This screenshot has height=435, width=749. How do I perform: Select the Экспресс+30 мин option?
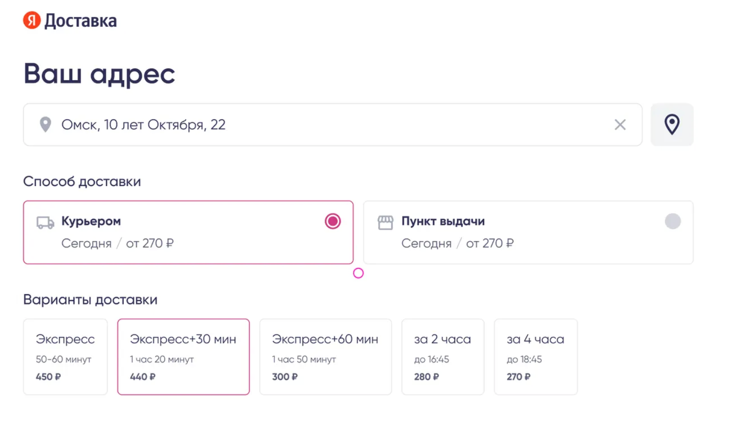pyautogui.click(x=183, y=357)
